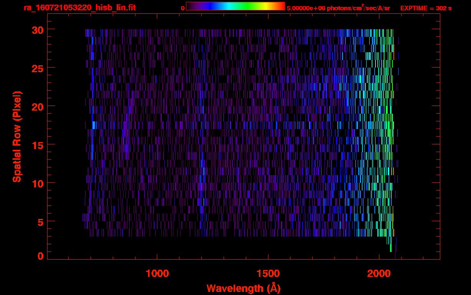The width and height of the screenshot is (471, 295).
Task: Click the filename title ra_160721053220_hisb_lin.fit
Action: [x=79, y=8]
